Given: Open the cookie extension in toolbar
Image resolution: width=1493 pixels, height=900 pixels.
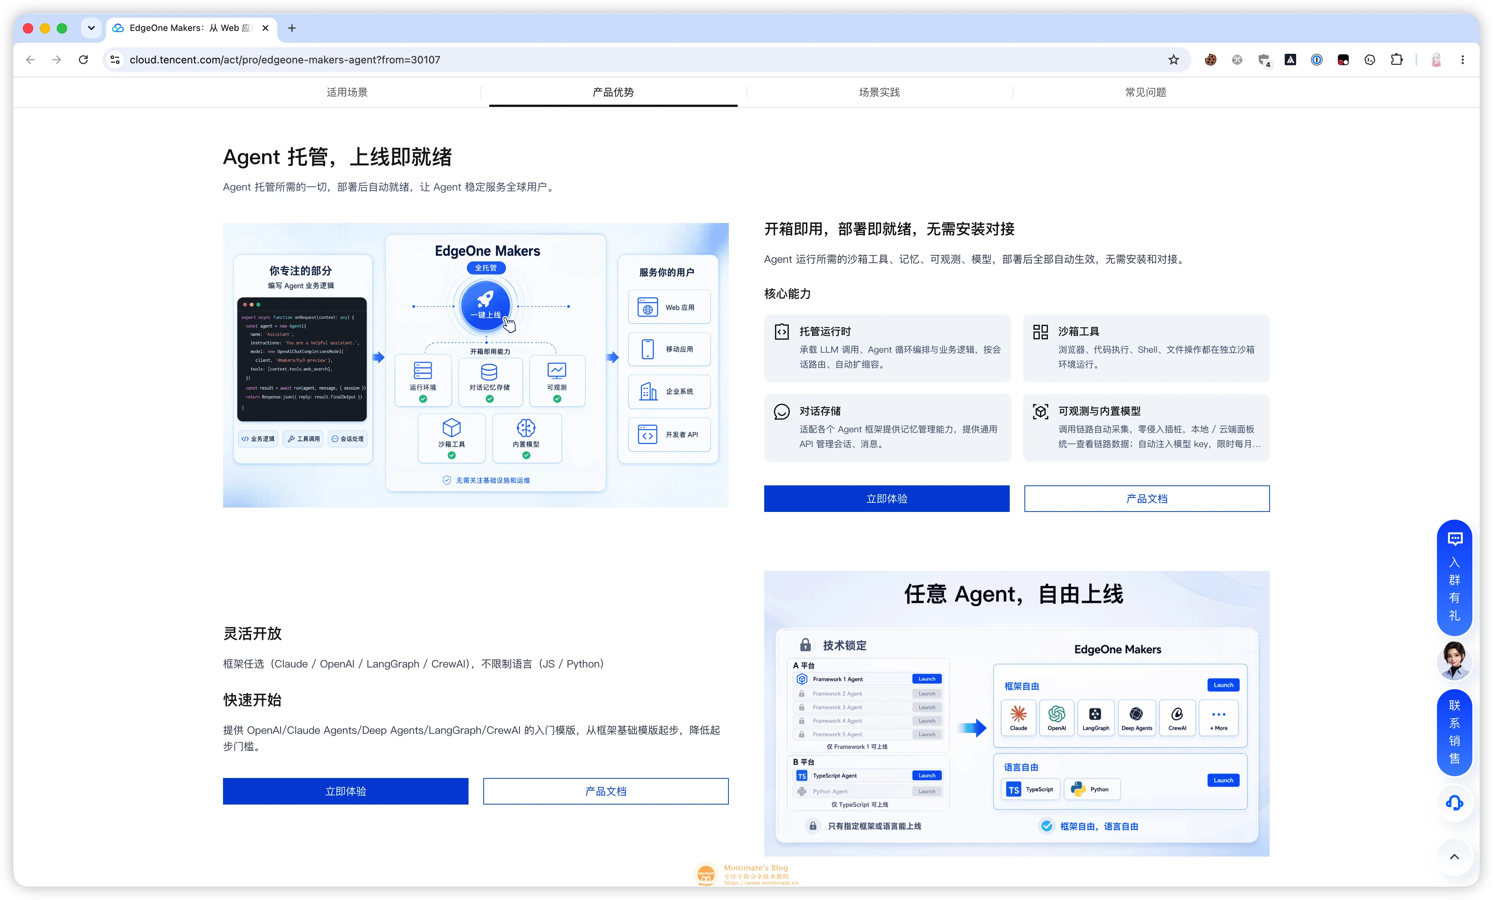Looking at the screenshot, I should click(1211, 59).
